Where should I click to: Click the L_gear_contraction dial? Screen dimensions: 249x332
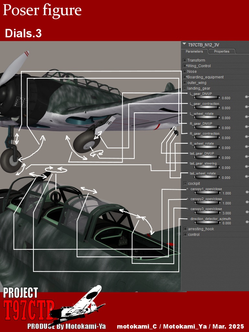[207, 107]
